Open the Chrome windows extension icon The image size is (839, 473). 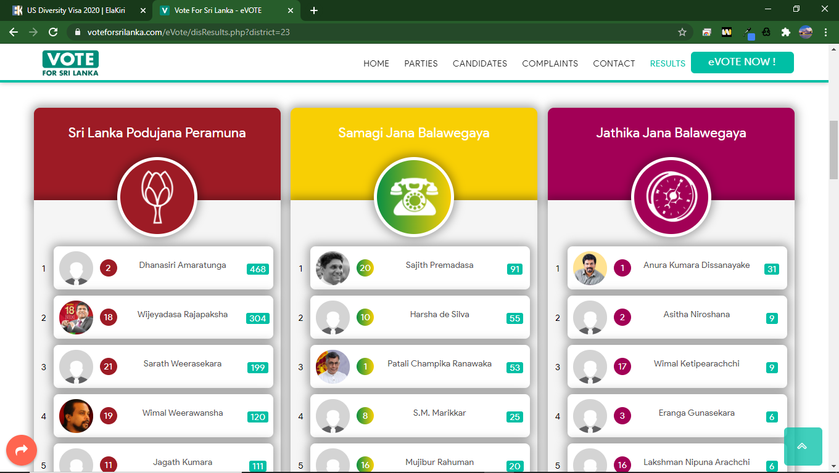pyautogui.click(x=707, y=32)
